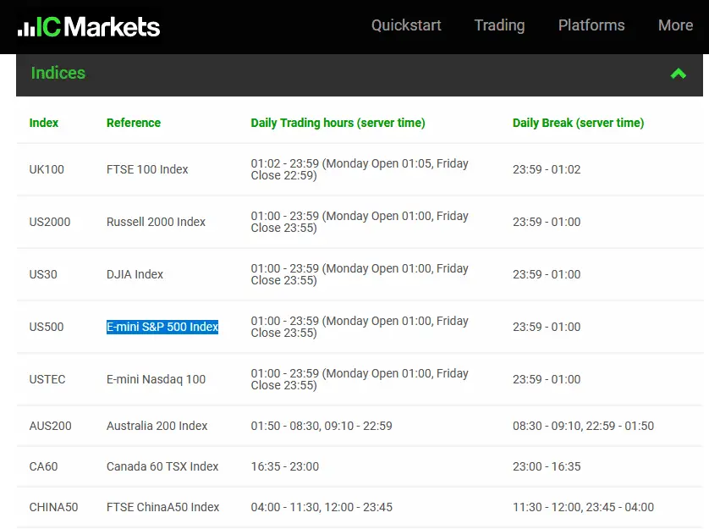Collapse the Indices section chevron
Viewport: 709px width, 529px height.
(x=678, y=74)
